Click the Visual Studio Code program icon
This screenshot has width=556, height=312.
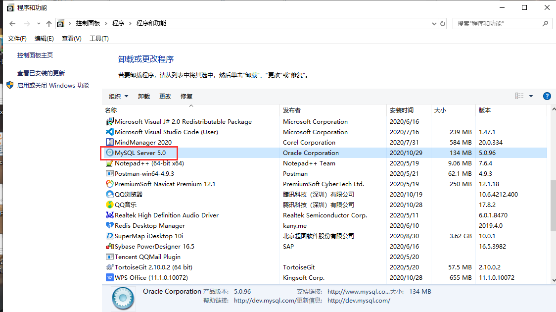[110, 132]
